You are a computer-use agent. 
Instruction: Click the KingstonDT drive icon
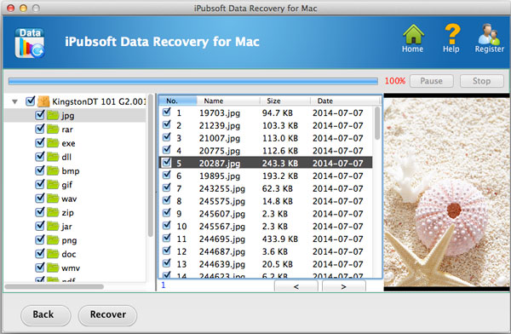tap(43, 101)
